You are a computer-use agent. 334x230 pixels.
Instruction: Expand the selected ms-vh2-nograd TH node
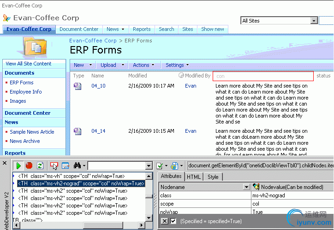click(x=13, y=183)
